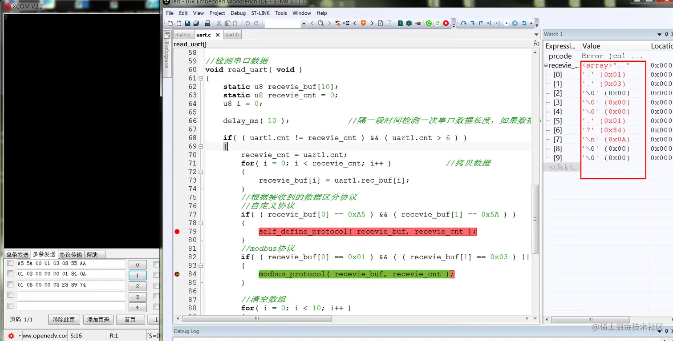Tick the checkbox beside 01 06 00 00 row
673x341 pixels.
tap(10, 284)
